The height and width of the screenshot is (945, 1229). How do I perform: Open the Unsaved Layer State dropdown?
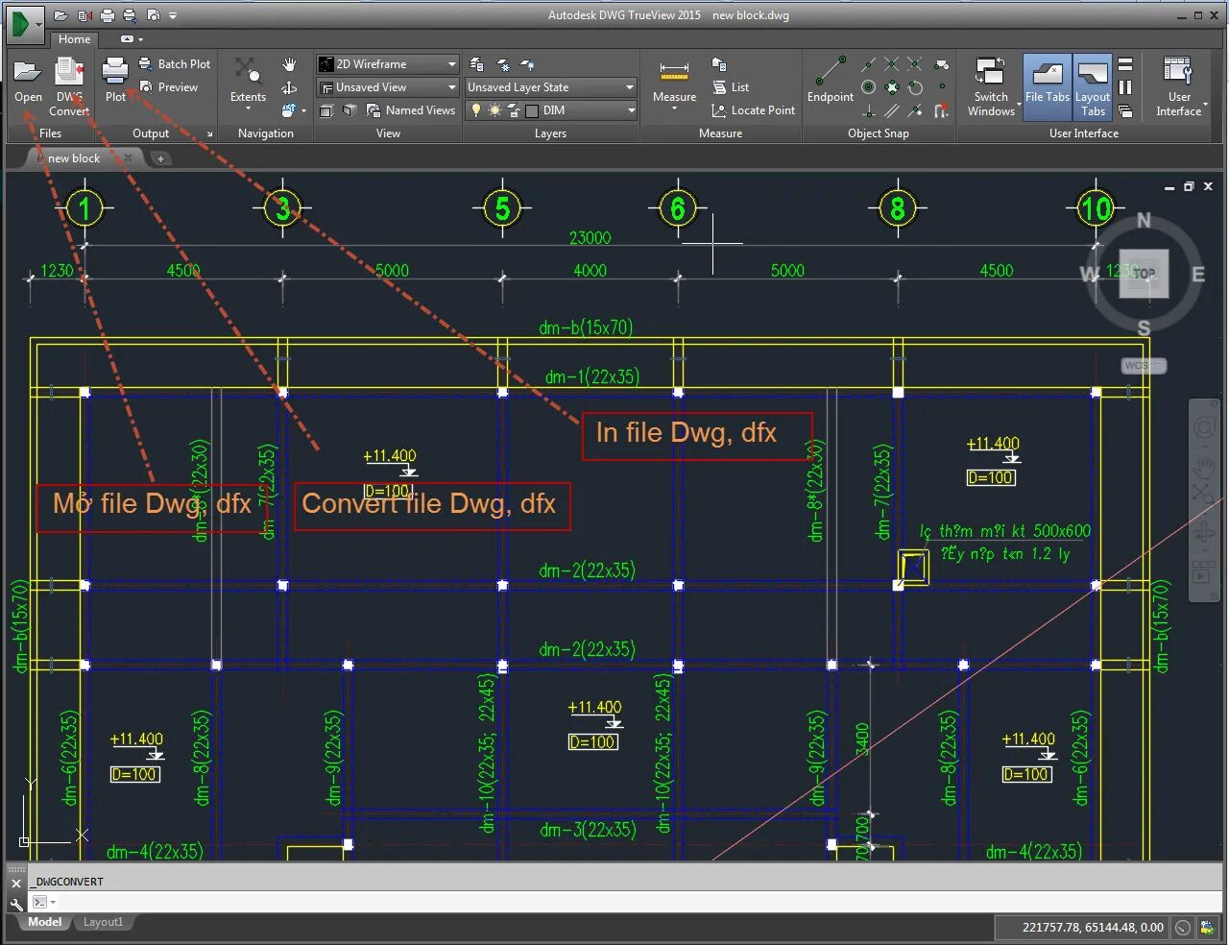click(551, 87)
